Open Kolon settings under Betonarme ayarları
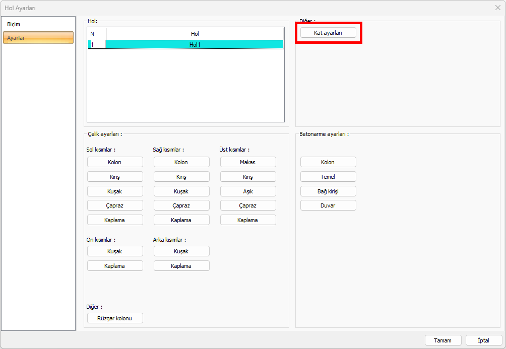The width and height of the screenshot is (506, 349). tap(328, 162)
